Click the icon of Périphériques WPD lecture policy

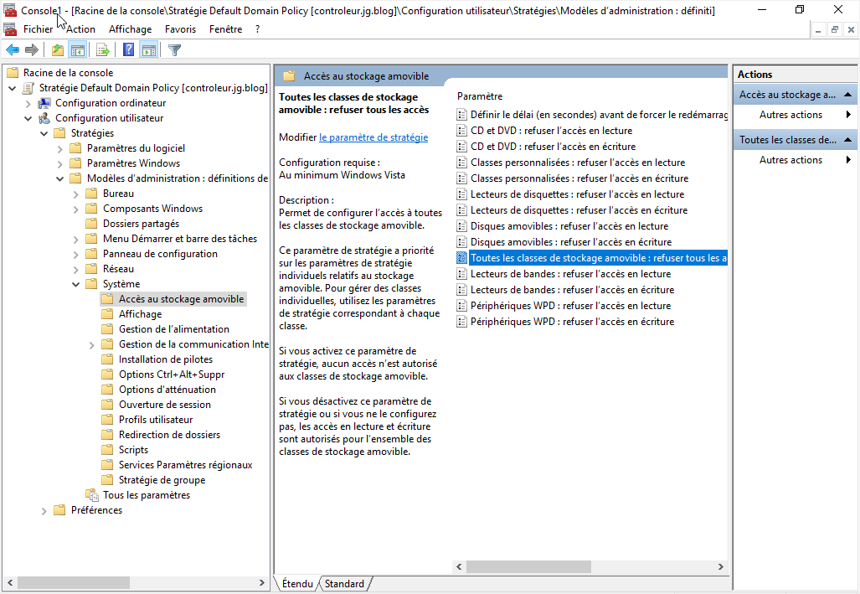point(461,306)
